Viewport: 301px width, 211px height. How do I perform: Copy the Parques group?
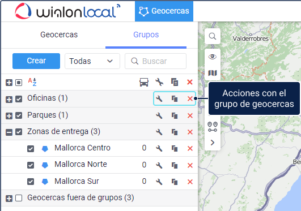coord(175,115)
